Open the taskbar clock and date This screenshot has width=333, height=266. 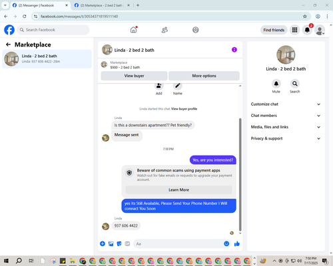point(310,261)
